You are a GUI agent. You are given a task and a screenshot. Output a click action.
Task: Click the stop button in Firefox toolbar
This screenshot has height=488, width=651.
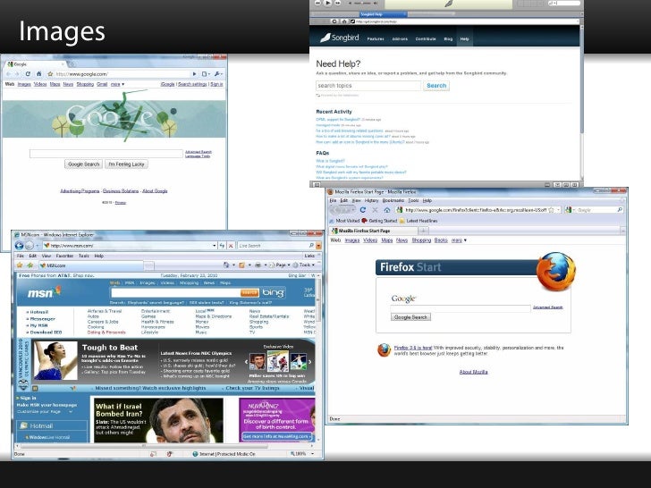[x=375, y=210]
